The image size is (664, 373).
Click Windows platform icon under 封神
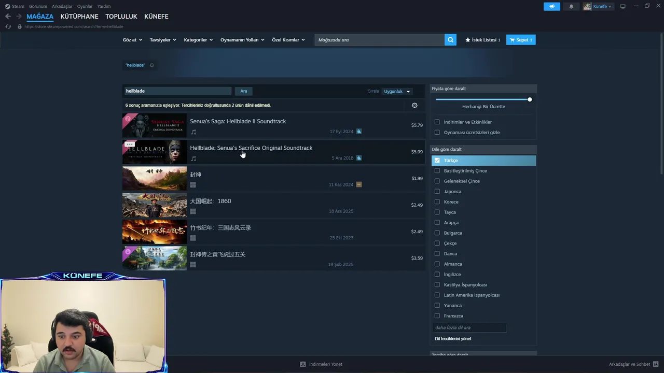click(x=193, y=184)
